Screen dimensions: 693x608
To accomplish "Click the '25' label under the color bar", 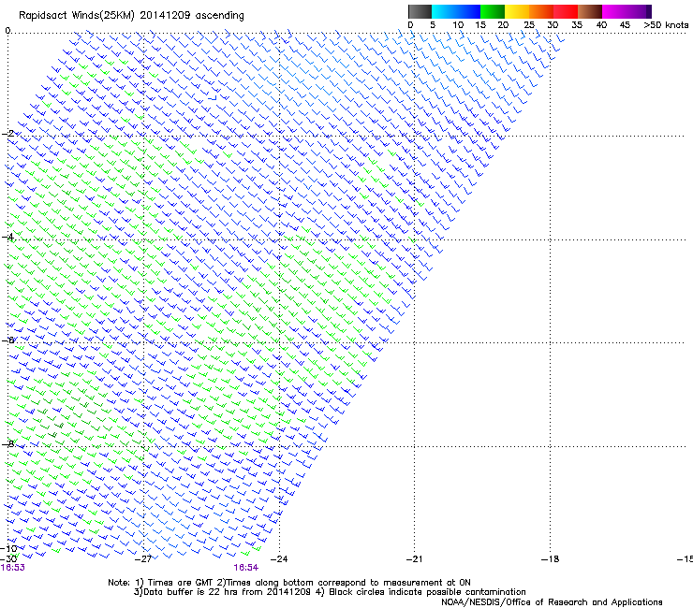I will click(529, 24).
